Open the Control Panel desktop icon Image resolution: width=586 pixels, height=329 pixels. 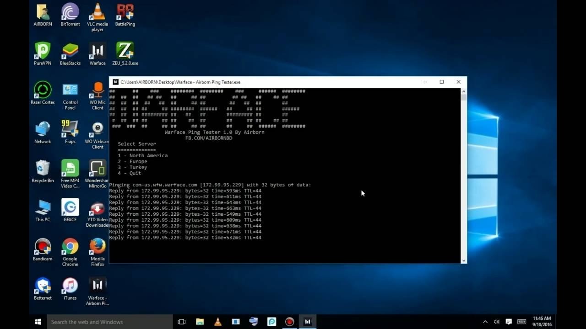tap(70, 96)
